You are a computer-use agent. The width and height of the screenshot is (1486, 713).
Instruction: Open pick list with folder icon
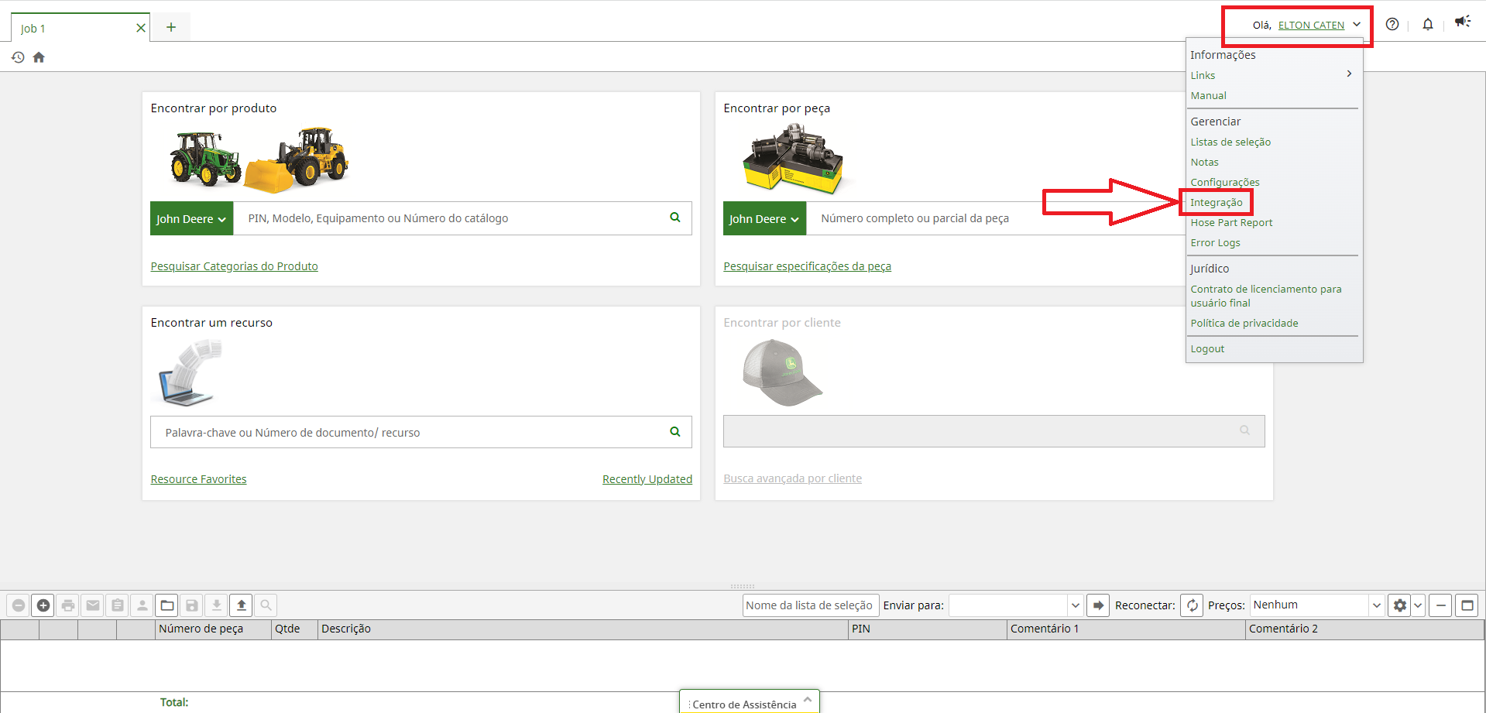point(167,605)
